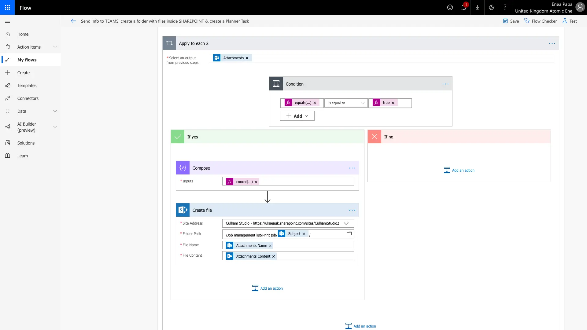Image resolution: width=587 pixels, height=330 pixels.
Task: Click the notifications bell icon
Action: (463, 7)
